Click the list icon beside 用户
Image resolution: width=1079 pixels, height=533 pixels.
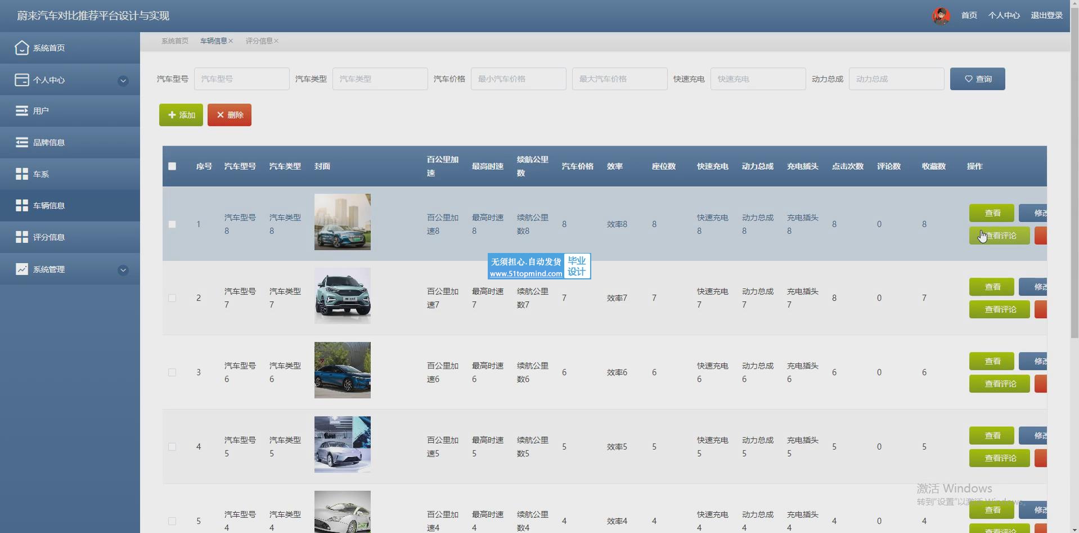(x=21, y=111)
